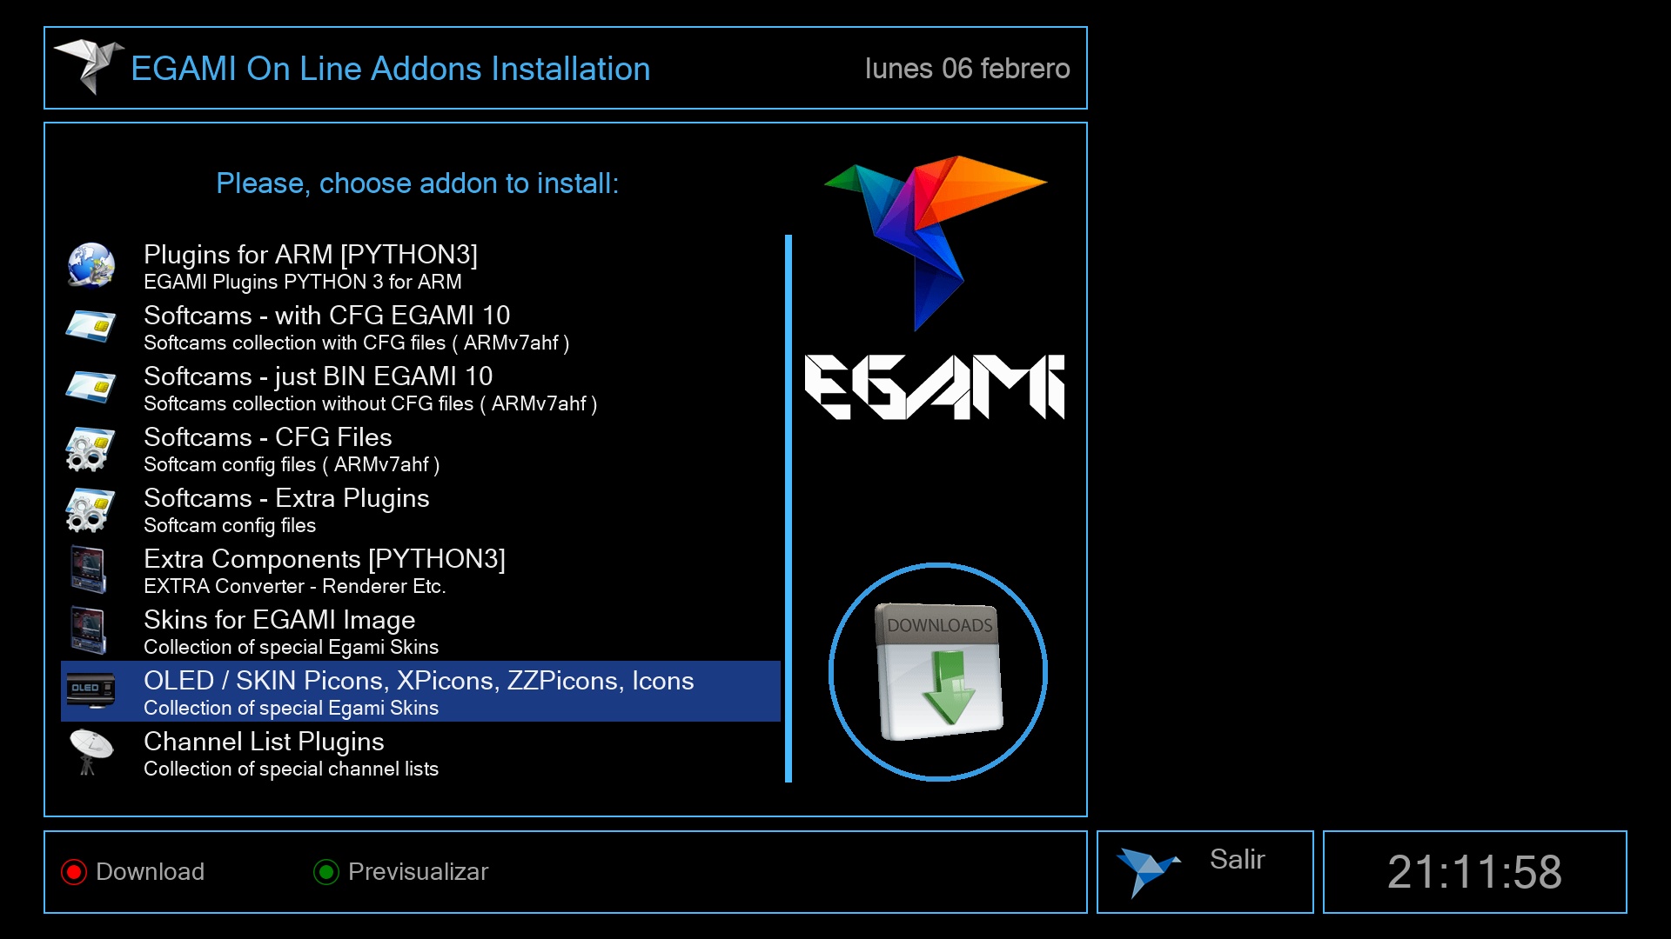Choose Extra Components [PYTHON3] item
This screenshot has width=1671, height=939.
[x=324, y=559]
